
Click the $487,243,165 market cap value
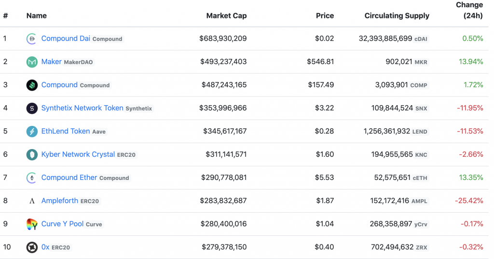click(x=224, y=85)
